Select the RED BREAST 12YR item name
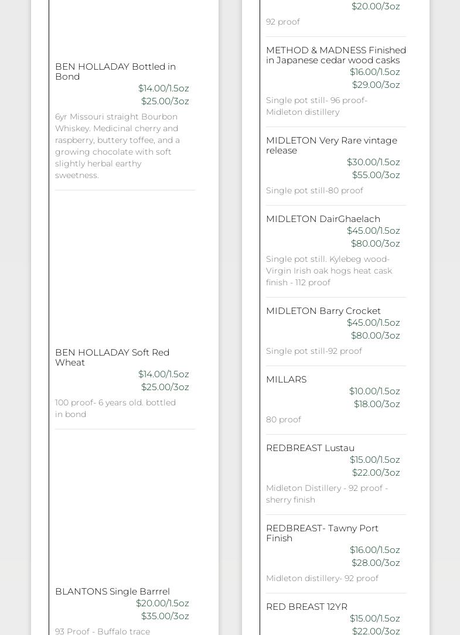The width and height of the screenshot is (460, 635). click(x=306, y=607)
